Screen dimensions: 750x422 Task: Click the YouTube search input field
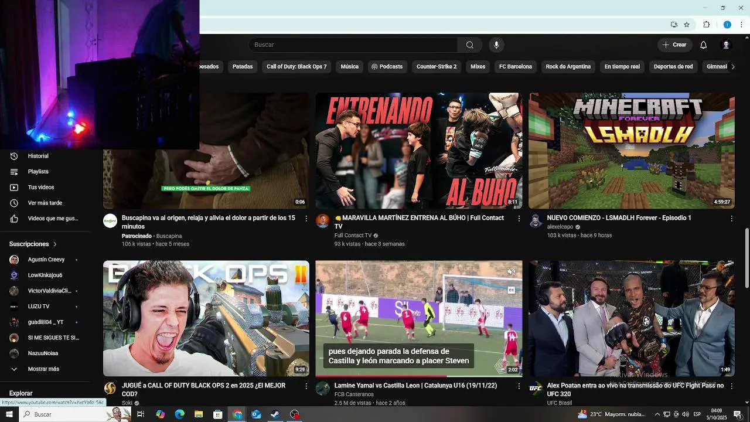[353, 45]
